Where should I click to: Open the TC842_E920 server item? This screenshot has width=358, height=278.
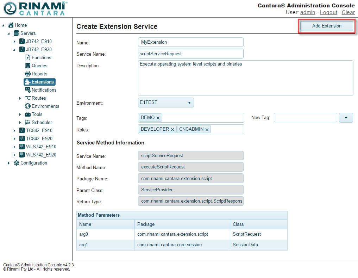pos(39,138)
